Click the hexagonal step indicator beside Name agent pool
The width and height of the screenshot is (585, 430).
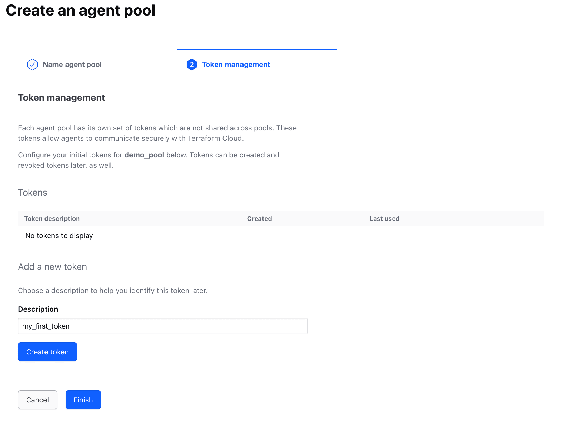pos(32,64)
